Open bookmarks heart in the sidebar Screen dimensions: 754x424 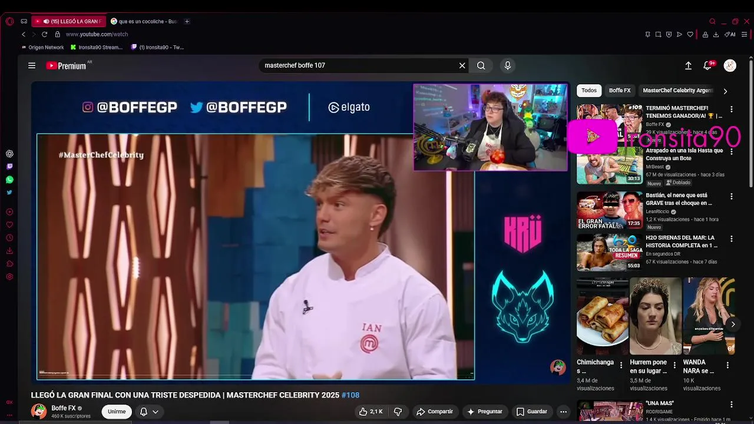pos(9,225)
